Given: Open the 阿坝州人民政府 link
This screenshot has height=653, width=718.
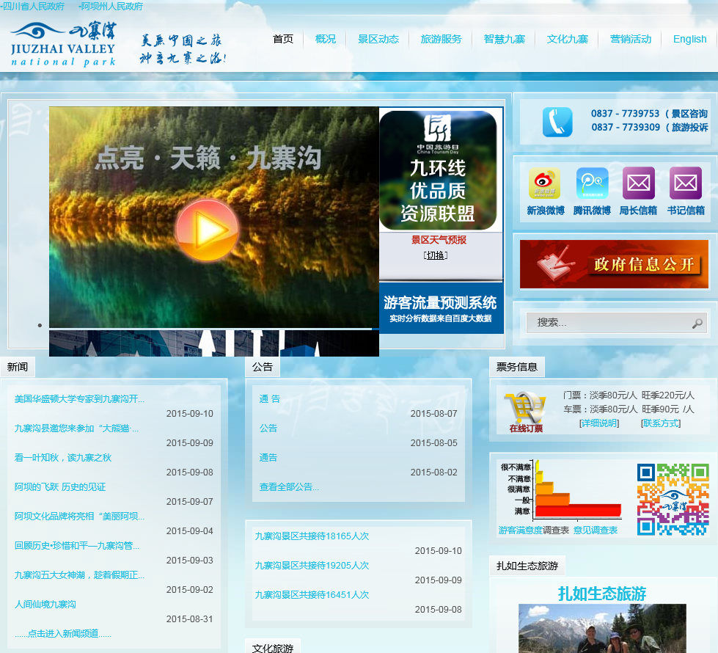Looking at the screenshot, I should point(111,7).
